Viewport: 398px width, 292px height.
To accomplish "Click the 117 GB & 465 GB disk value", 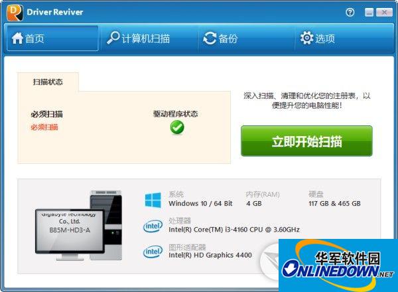I will tap(334, 203).
